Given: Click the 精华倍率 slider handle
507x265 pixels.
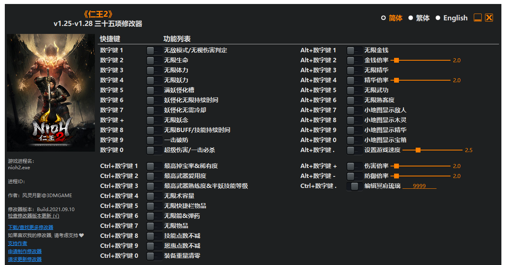Looking at the screenshot, I should pyautogui.click(x=396, y=80).
